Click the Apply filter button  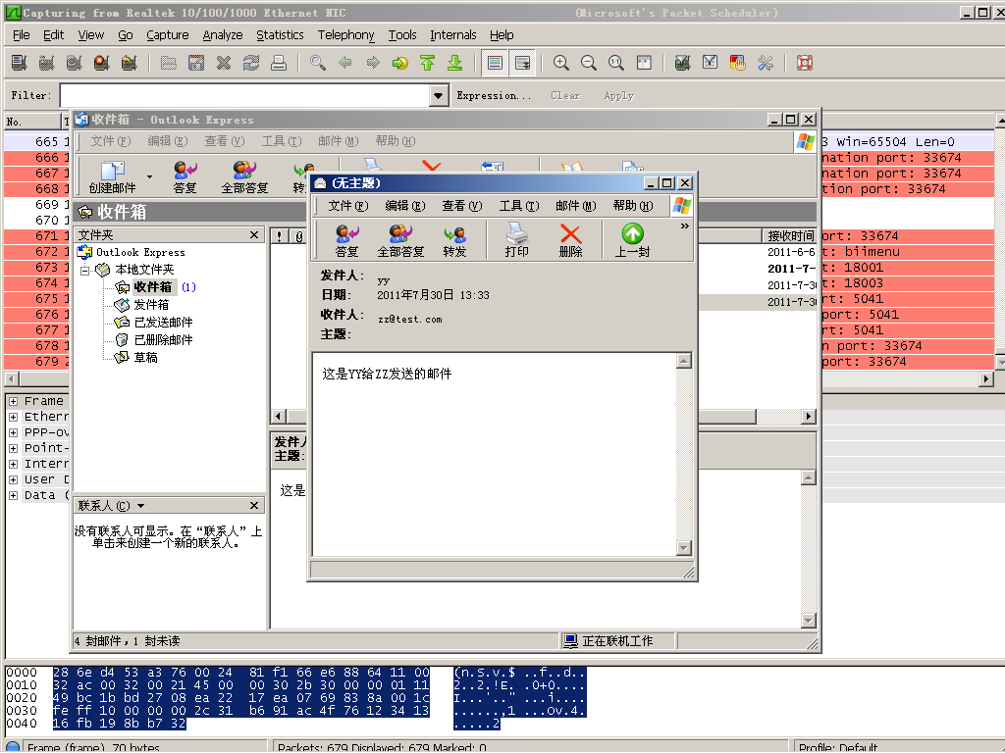[618, 95]
